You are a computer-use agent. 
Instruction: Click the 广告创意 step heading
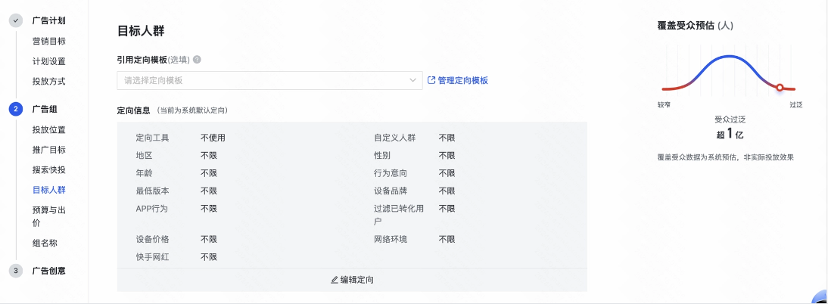coord(49,271)
